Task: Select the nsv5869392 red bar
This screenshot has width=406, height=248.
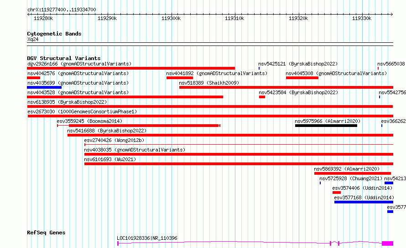Action: pyautogui.click(x=353, y=173)
